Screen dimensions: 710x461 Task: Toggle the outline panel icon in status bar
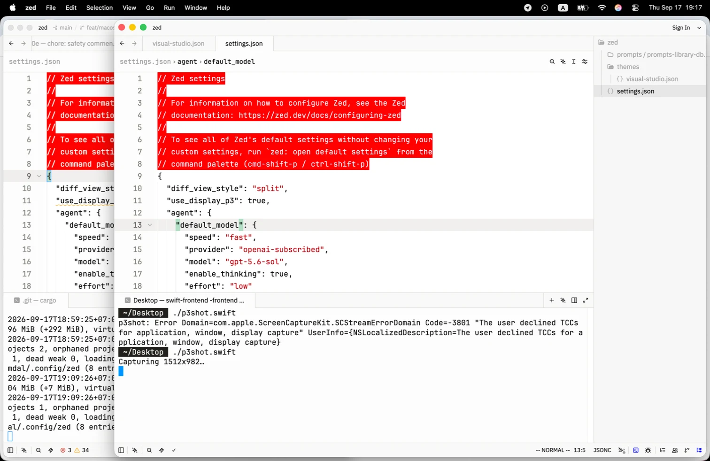coord(663,450)
